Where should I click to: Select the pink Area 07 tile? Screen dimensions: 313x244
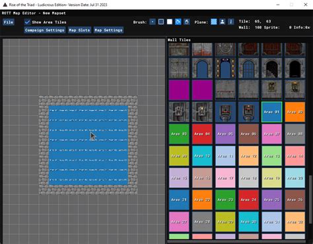pos(271,134)
